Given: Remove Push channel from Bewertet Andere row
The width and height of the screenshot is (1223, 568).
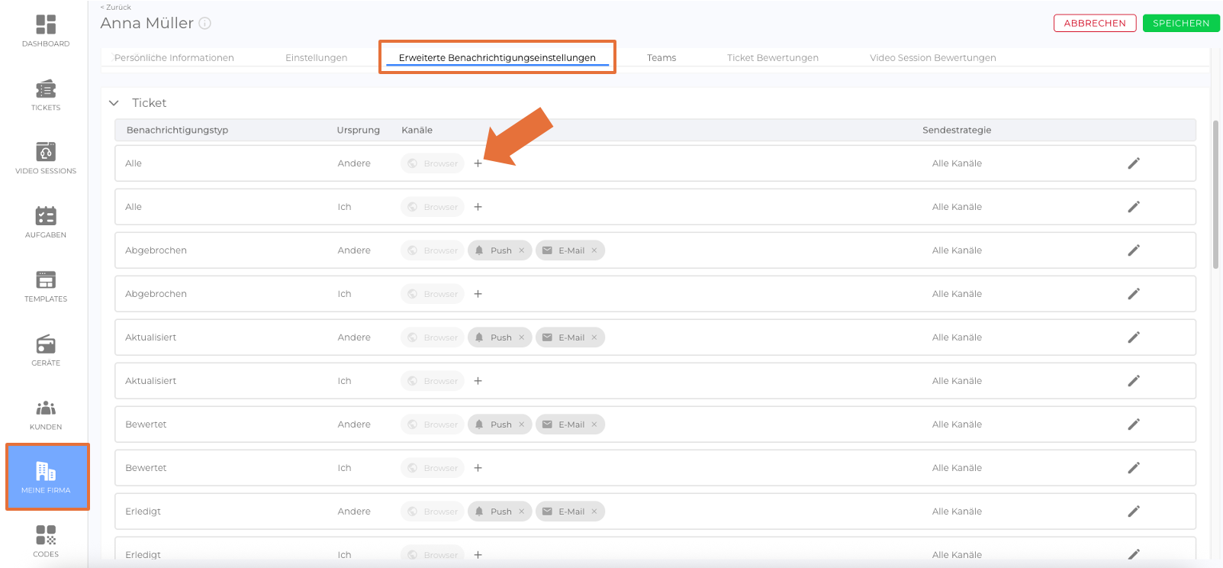Looking at the screenshot, I should coord(522,424).
